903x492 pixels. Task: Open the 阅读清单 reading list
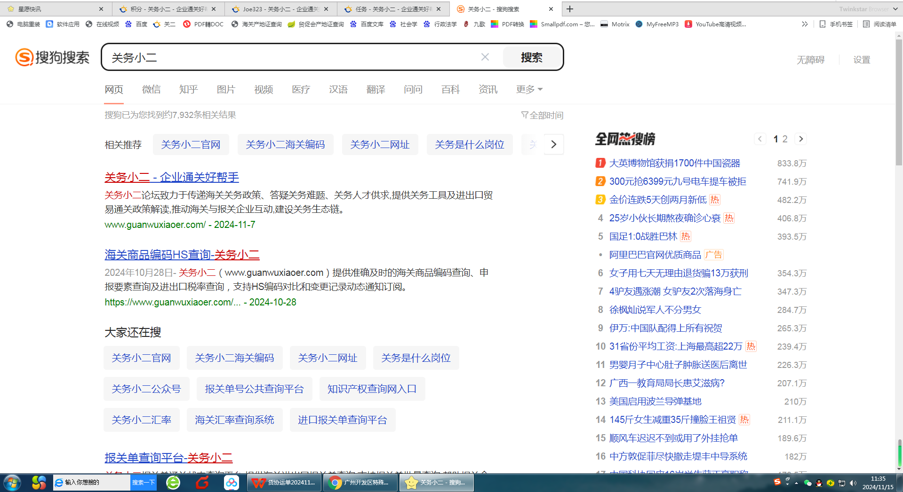879,24
